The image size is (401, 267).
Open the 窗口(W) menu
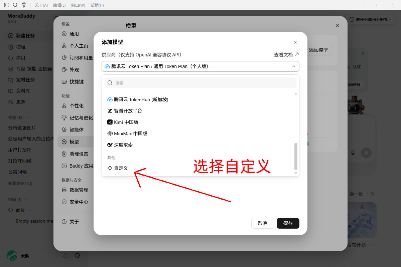[x=78, y=5]
